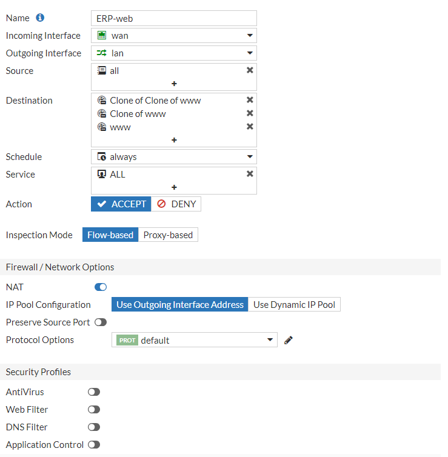This screenshot has height=457, width=448.
Task: Add a new Source entry with plus
Action: pyautogui.click(x=174, y=84)
